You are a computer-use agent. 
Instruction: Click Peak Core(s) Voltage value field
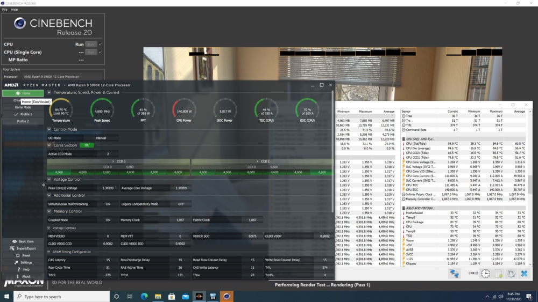pyautogui.click(x=108, y=188)
